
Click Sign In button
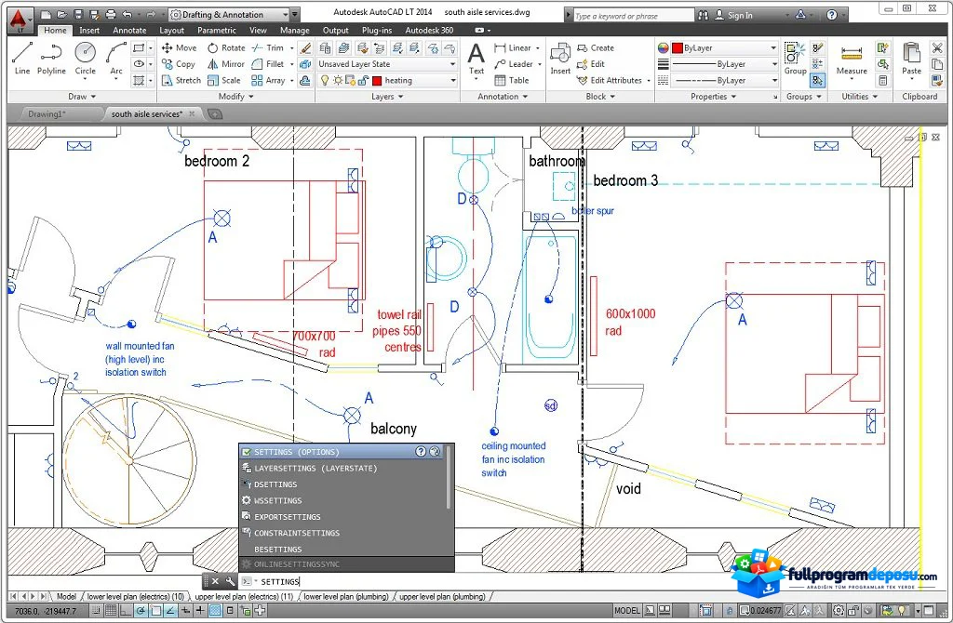(x=733, y=15)
